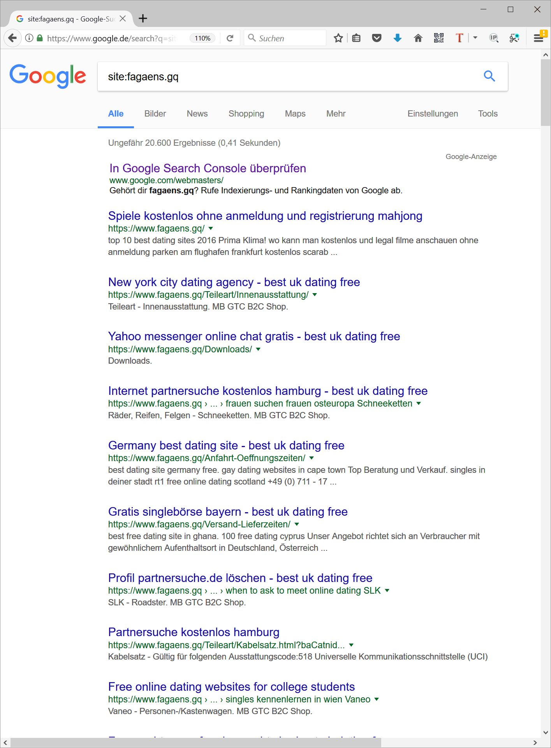Click the Google-Anzeige label

click(471, 157)
